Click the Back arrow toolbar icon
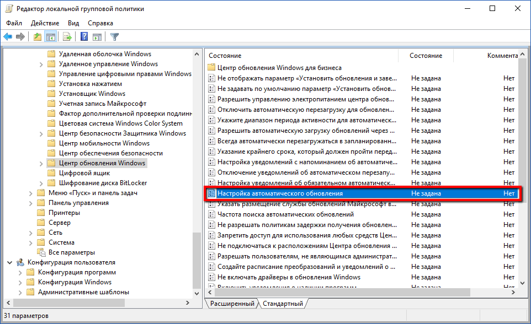This screenshot has width=531, height=324. pos(8,36)
